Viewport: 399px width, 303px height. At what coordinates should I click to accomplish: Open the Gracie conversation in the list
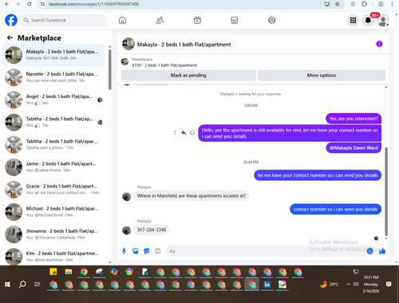click(x=53, y=190)
